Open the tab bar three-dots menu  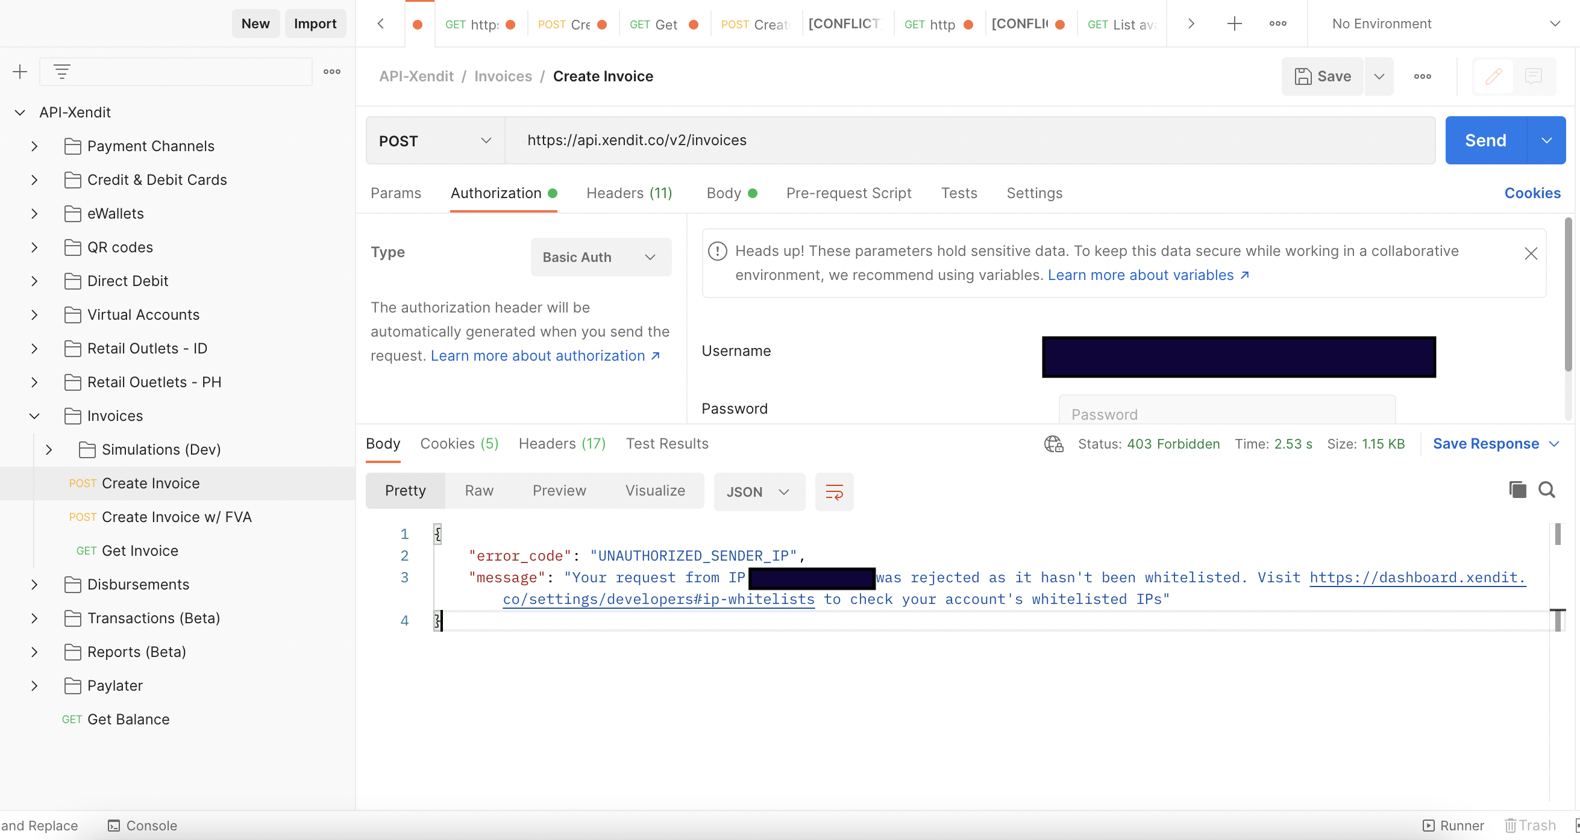point(1277,23)
